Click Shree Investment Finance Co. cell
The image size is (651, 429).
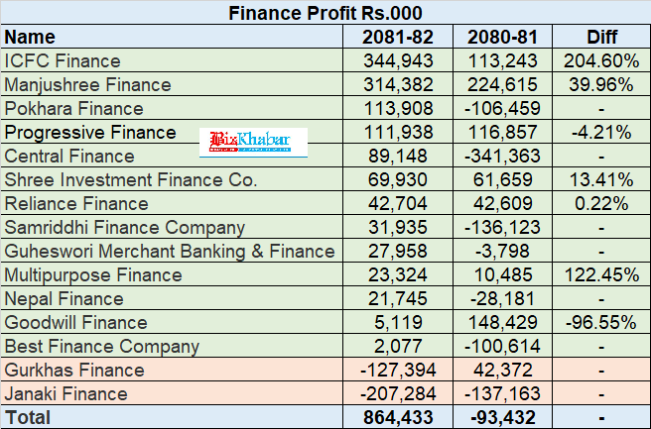[x=172, y=179]
